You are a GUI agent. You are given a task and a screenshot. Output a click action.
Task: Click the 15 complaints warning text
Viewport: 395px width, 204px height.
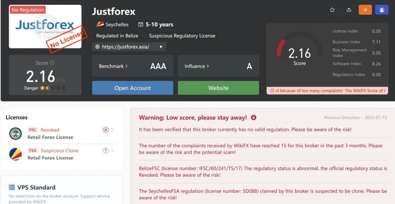tap(260, 149)
